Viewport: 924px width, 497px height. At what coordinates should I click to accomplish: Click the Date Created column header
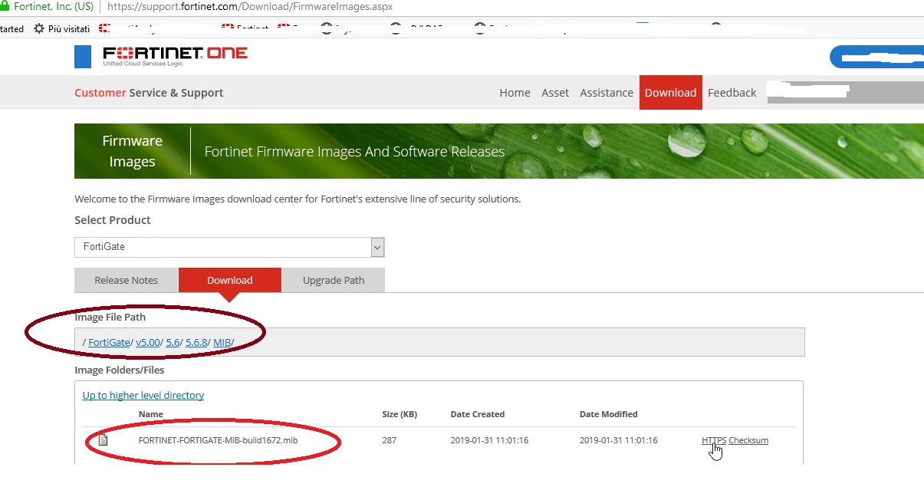[x=478, y=414]
